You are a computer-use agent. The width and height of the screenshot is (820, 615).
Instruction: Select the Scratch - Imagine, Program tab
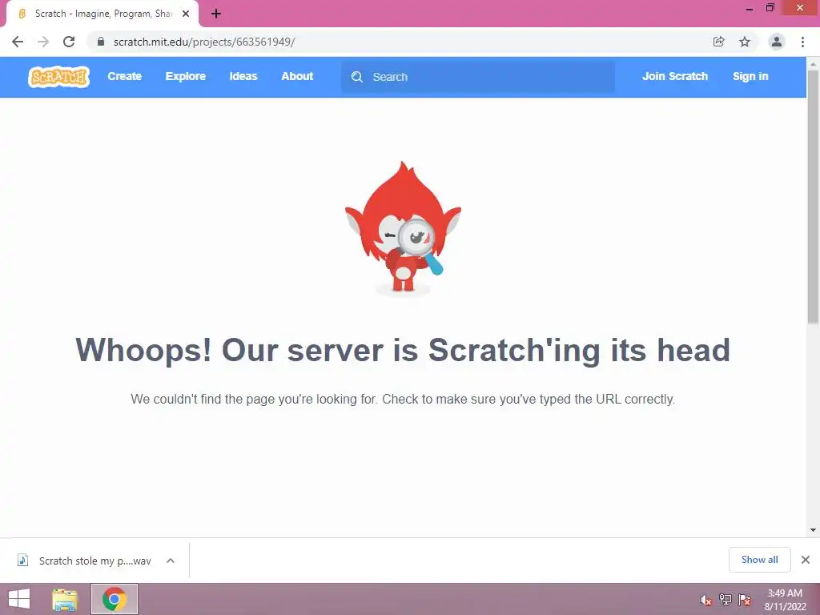102,14
